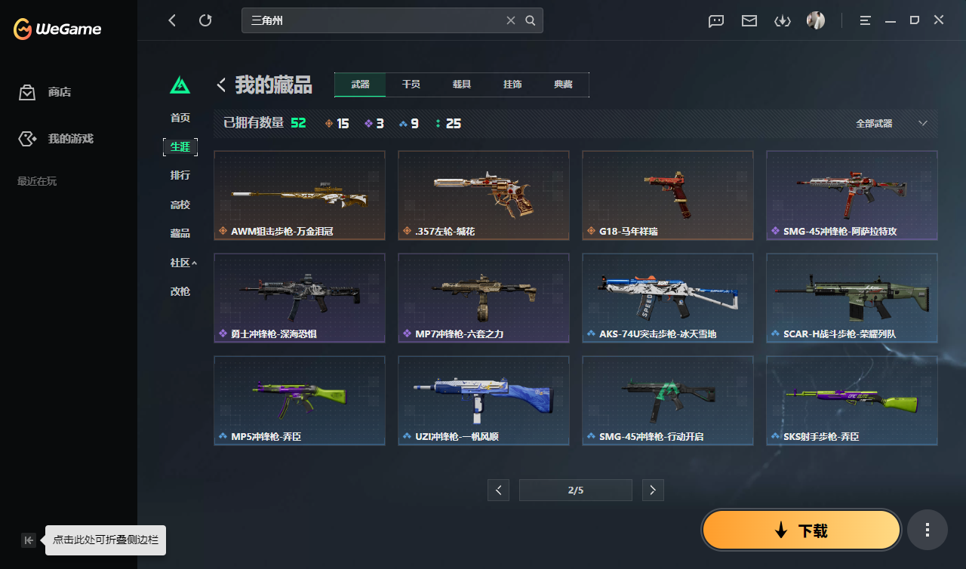Open the chat messages icon
Image resolution: width=966 pixels, height=569 pixels.
(x=716, y=20)
